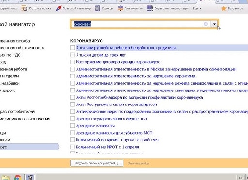This screenshot has width=248, height=180.
Task: Open 'Акты Роспотребнадзора по вопросам профилактики' link
Action: [x=139, y=97]
